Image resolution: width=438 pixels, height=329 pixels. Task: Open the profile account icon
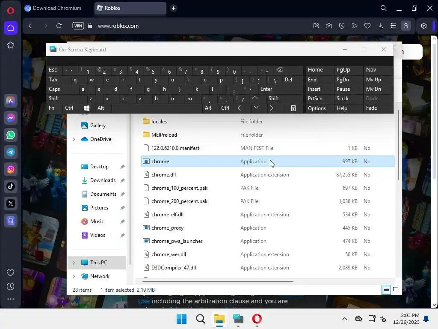coord(406,26)
